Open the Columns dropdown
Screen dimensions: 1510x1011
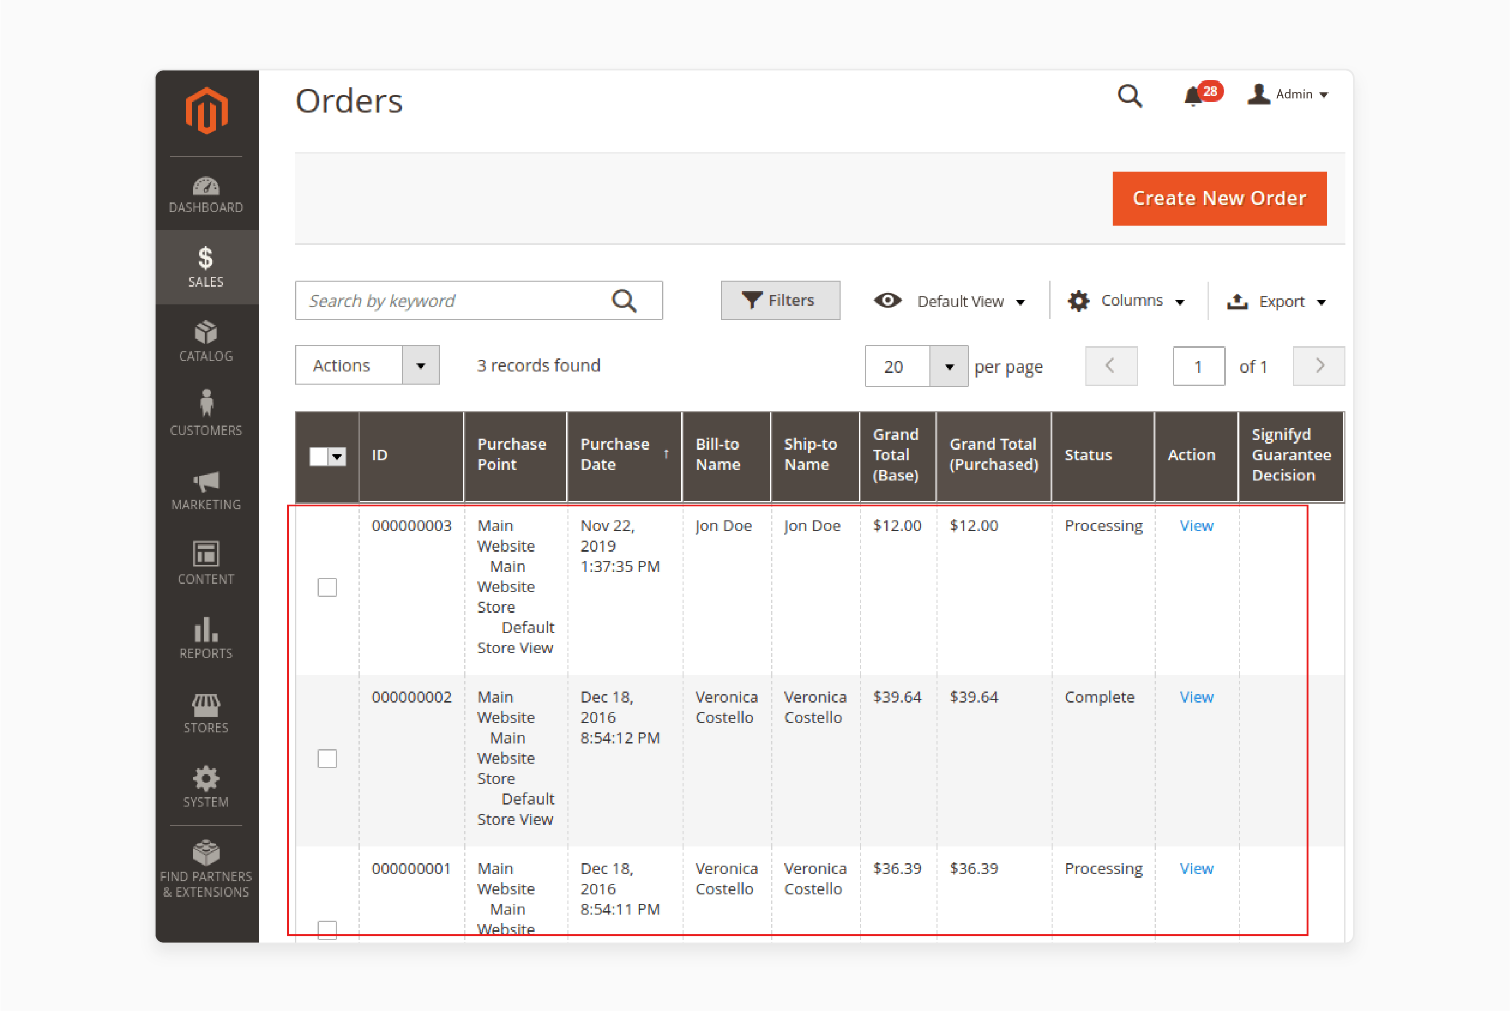(1126, 301)
